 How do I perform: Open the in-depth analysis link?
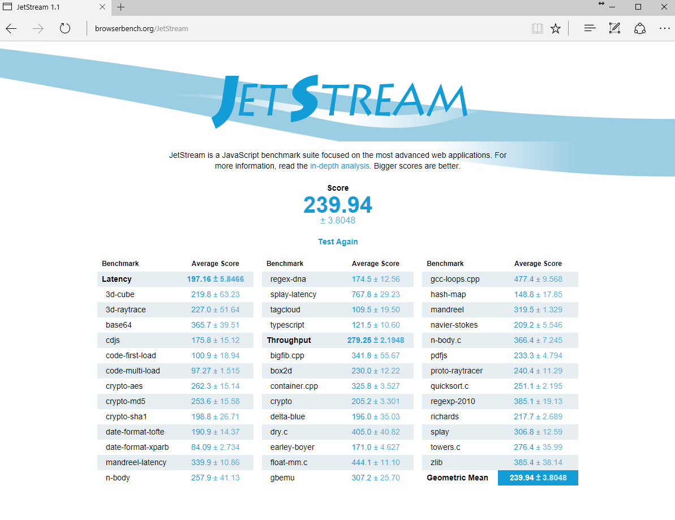click(x=339, y=166)
